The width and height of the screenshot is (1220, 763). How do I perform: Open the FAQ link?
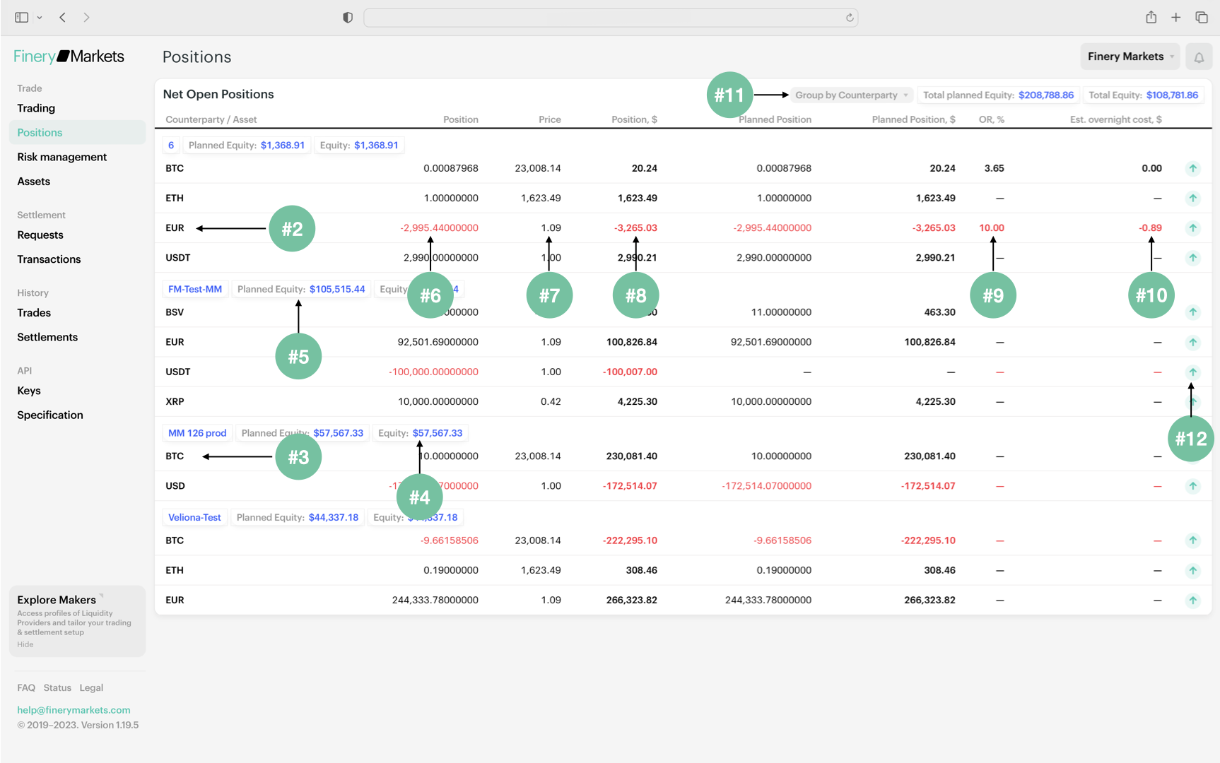click(26, 687)
